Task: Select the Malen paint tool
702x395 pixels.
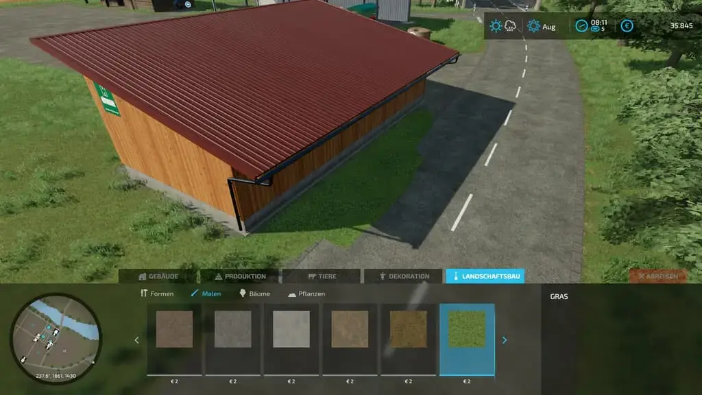Action: (x=206, y=294)
